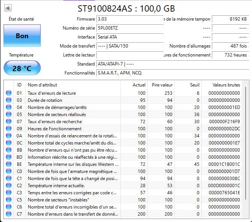The width and height of the screenshot is (252, 222).
Task: Select the Nombre de démarrages/arrêts row
Action: [x=123, y=107]
